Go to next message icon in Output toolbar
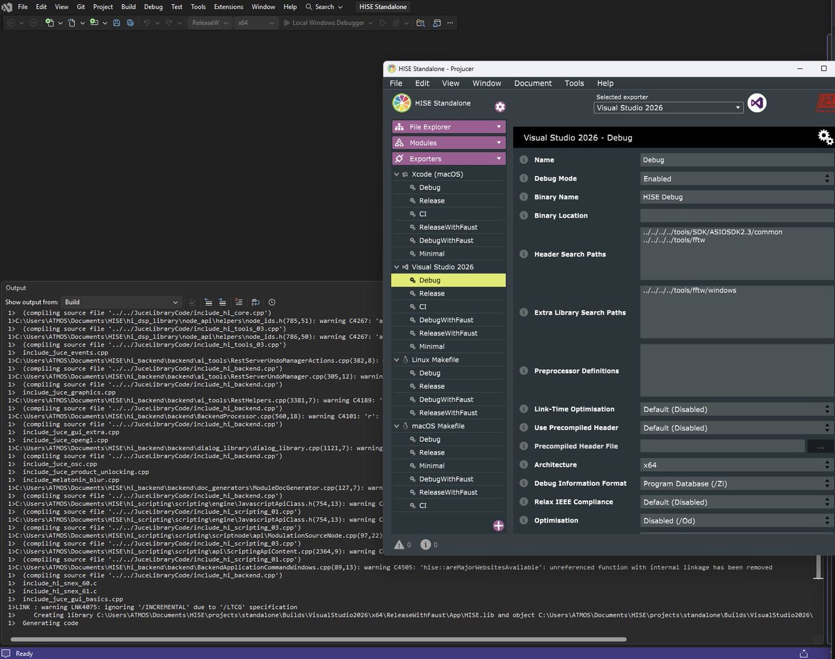The width and height of the screenshot is (835, 659). tap(223, 302)
